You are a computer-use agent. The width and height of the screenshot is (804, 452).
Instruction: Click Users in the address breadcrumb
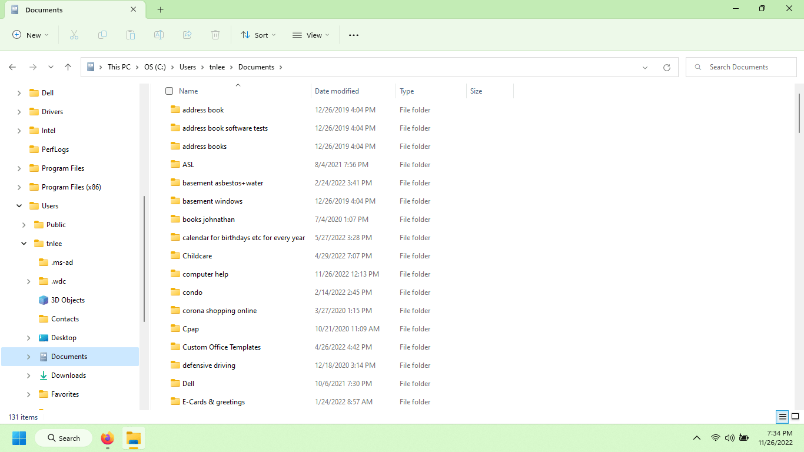(x=188, y=67)
